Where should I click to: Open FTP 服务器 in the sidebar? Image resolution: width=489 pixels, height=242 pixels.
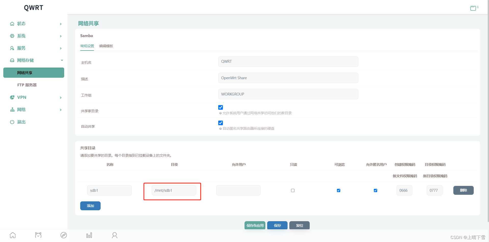pos(27,85)
